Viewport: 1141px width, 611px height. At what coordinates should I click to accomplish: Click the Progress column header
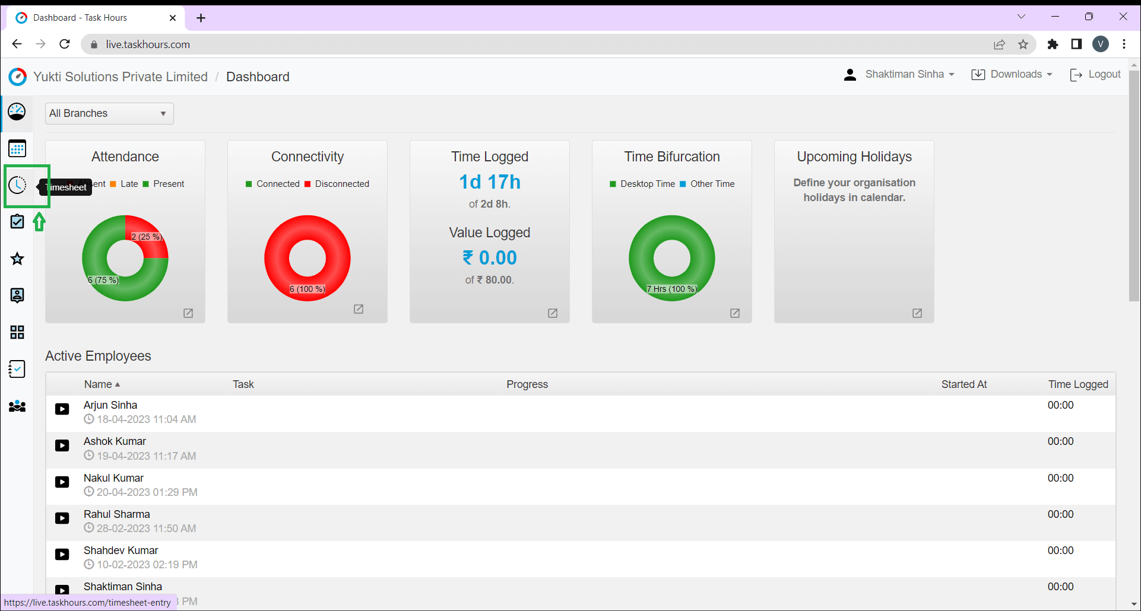527,384
